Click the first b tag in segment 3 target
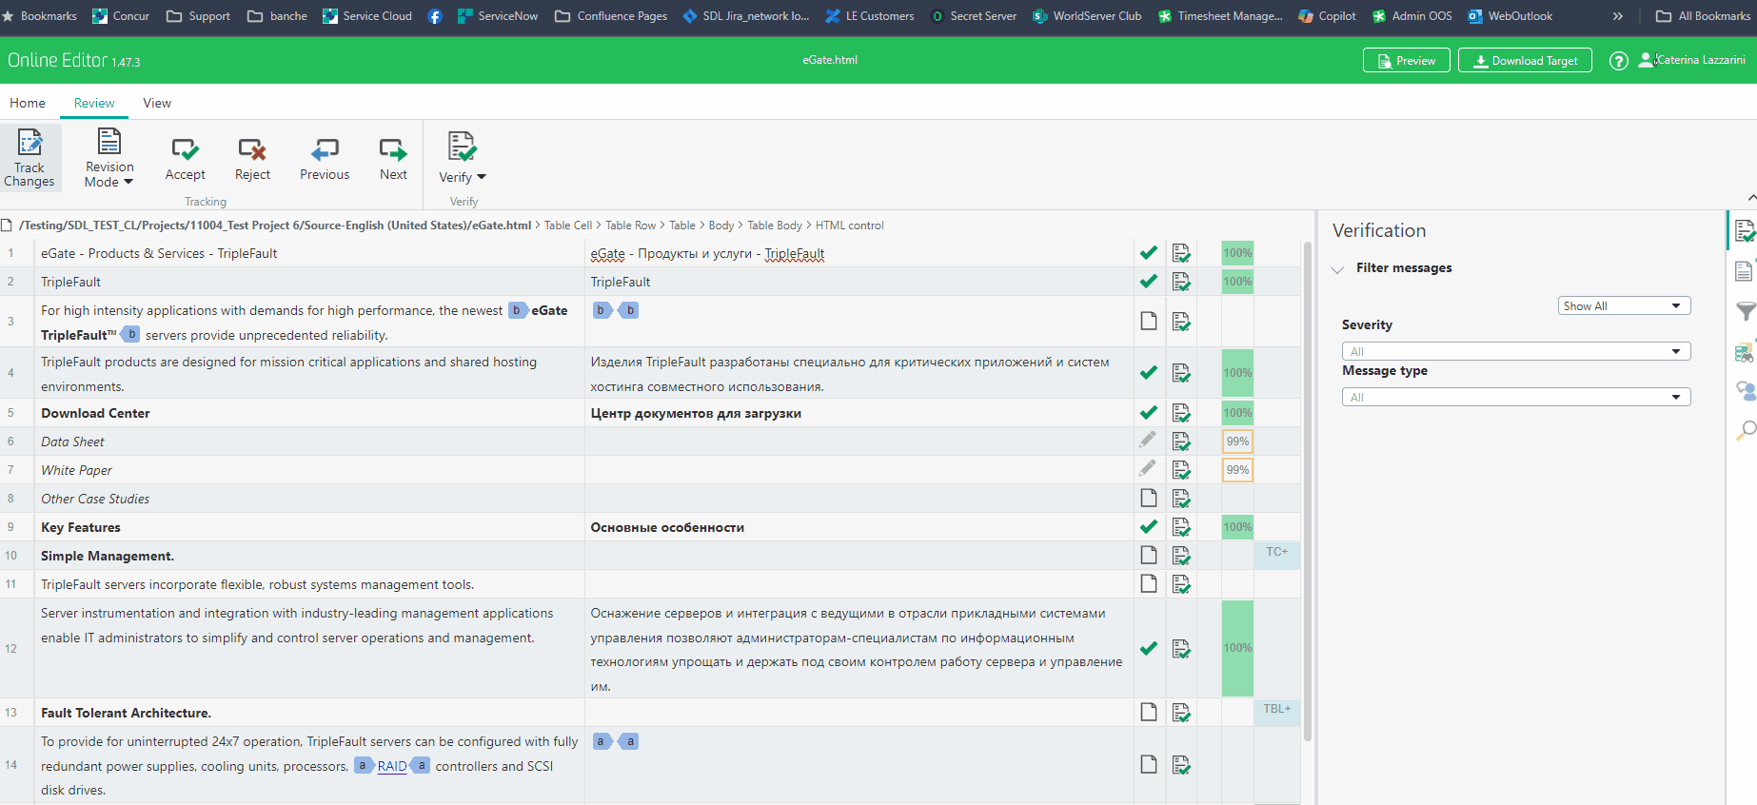Viewport: 1757px width, 805px height. click(602, 310)
